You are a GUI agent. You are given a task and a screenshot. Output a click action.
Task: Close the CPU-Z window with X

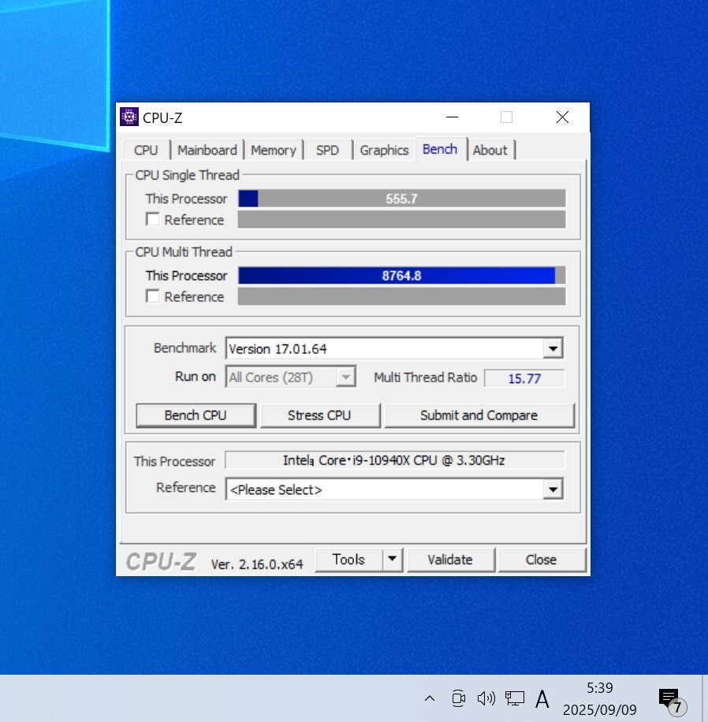[x=561, y=117]
